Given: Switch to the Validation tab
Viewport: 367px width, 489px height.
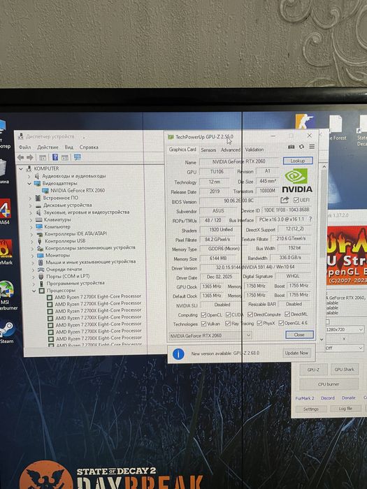Looking at the screenshot, I should pos(254,149).
